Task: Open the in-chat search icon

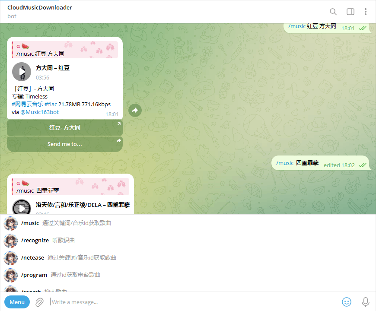Action: pos(333,12)
